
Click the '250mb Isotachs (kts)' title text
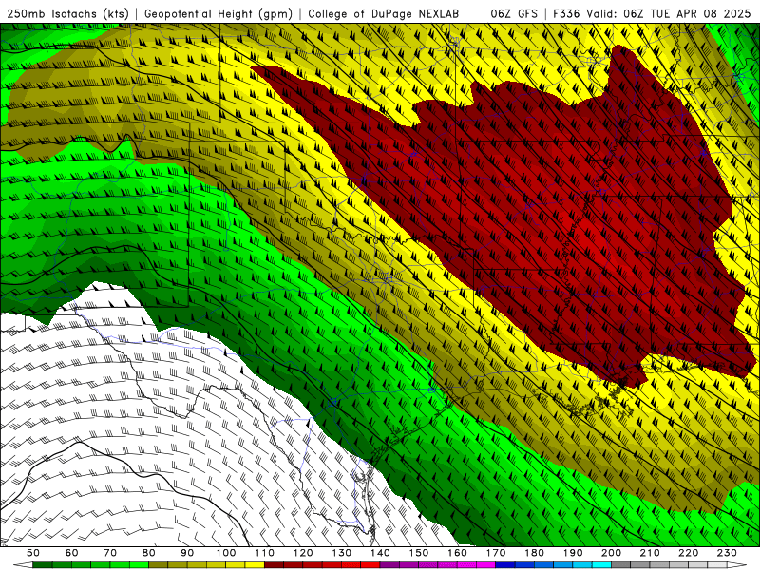coord(67,14)
